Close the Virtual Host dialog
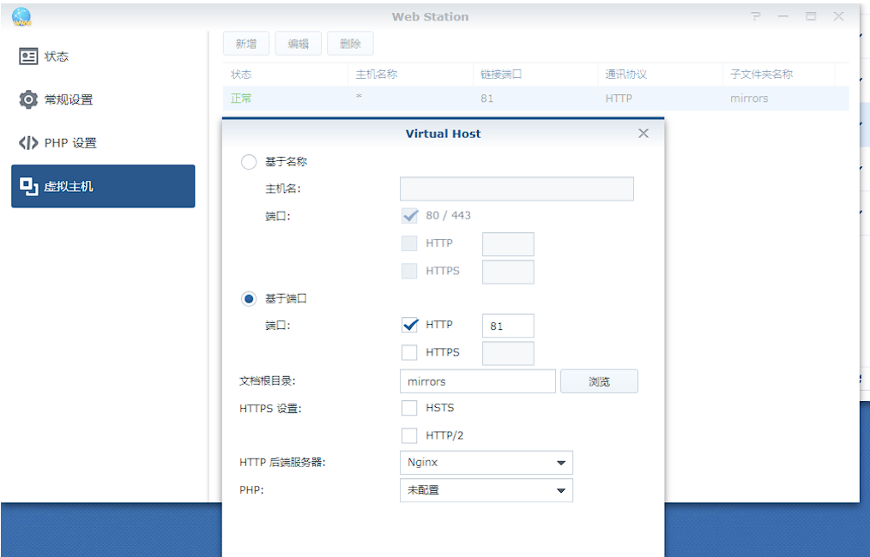This screenshot has width=870, height=557. click(x=643, y=134)
